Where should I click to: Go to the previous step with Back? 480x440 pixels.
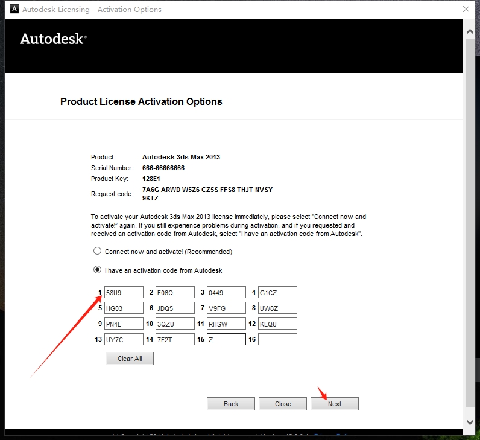pos(231,404)
